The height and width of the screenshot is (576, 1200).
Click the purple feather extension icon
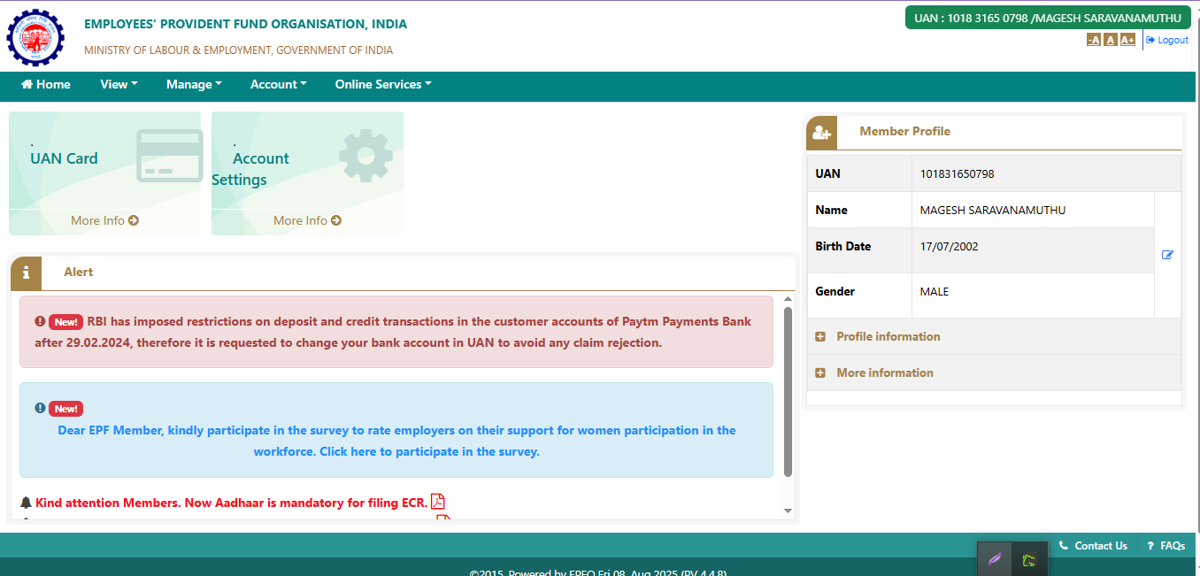point(995,559)
